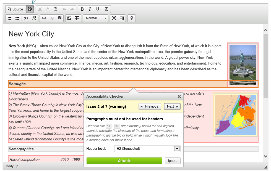Image resolution: width=271 pixels, height=171 pixels.
Task: Insert an anchor with the flag icon
Action: pos(59,18)
